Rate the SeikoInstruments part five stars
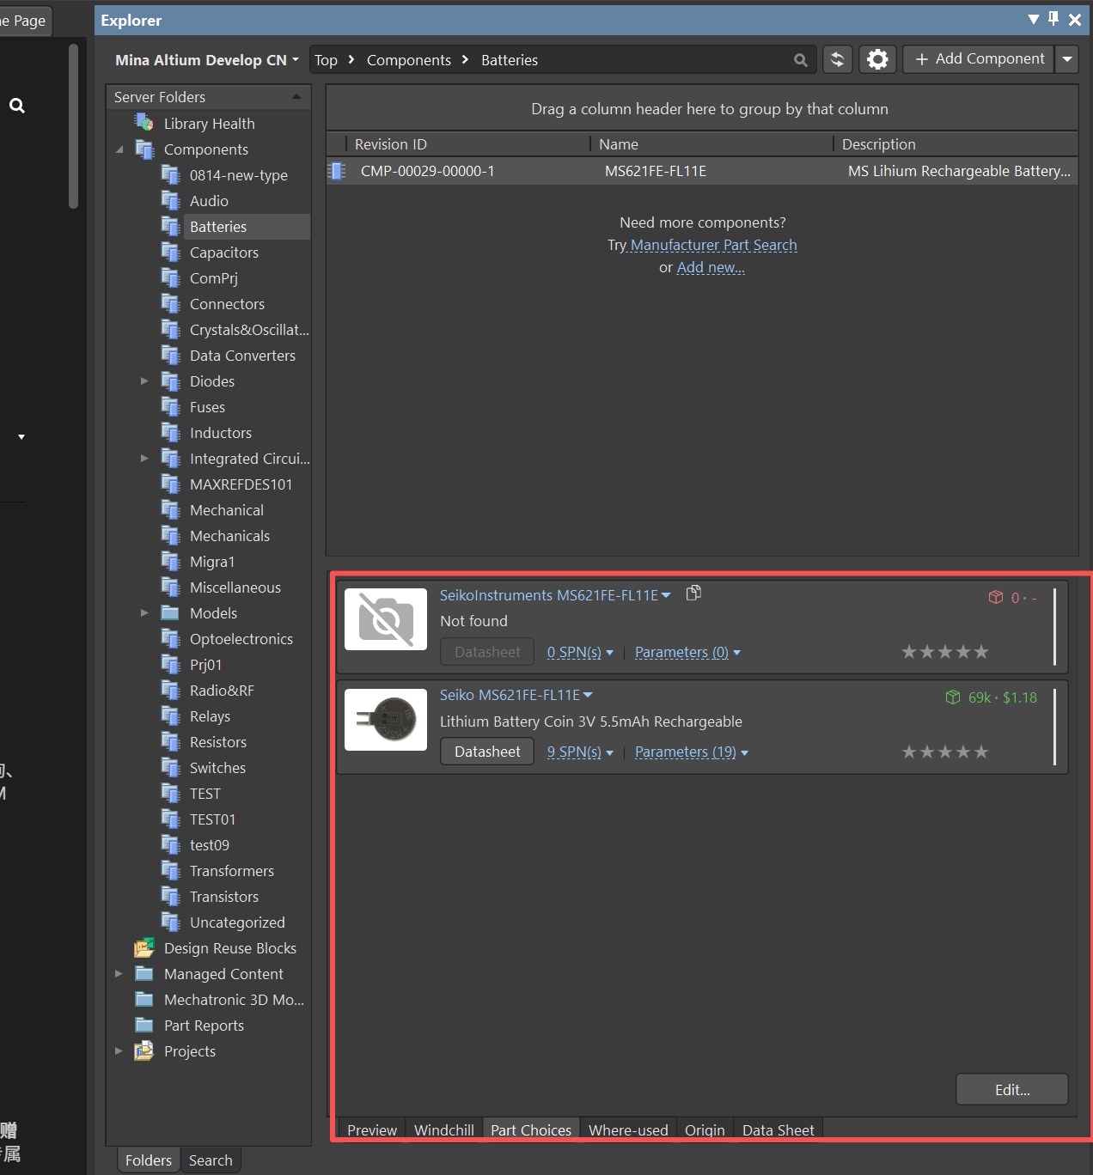This screenshot has width=1093, height=1175. coord(981,652)
